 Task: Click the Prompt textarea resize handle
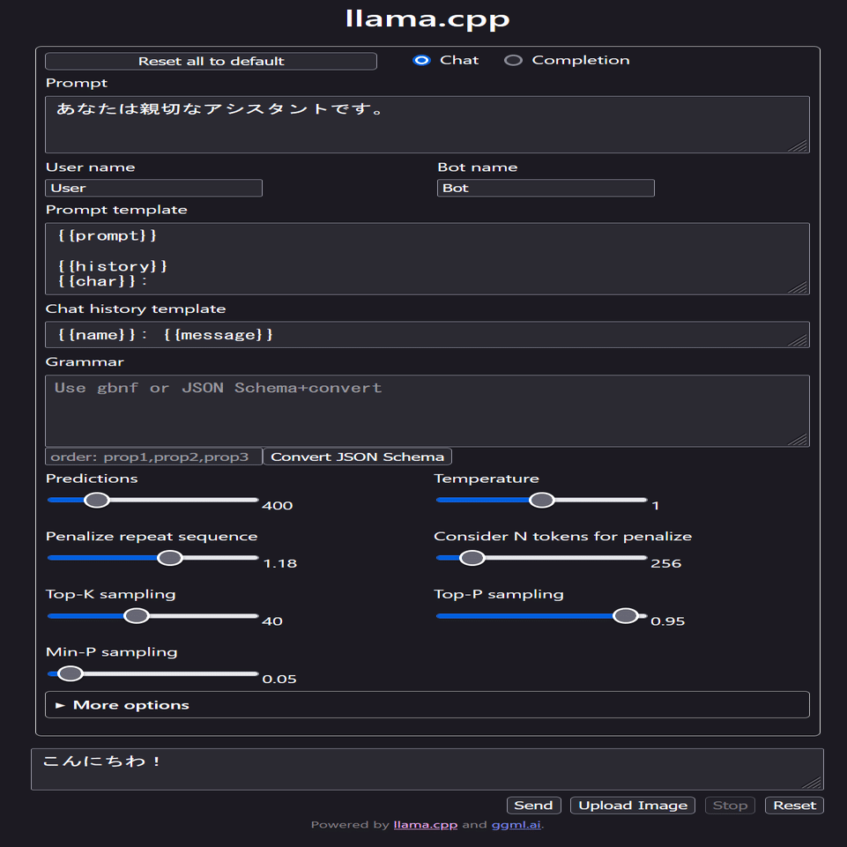click(x=799, y=145)
